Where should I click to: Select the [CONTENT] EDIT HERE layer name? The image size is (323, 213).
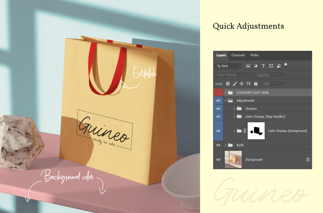tap(253, 93)
